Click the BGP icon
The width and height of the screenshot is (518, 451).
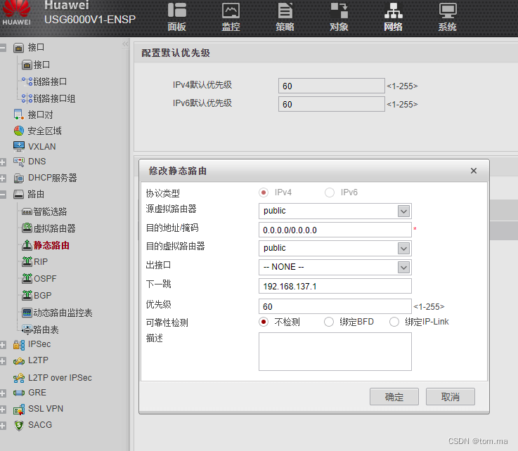27,295
